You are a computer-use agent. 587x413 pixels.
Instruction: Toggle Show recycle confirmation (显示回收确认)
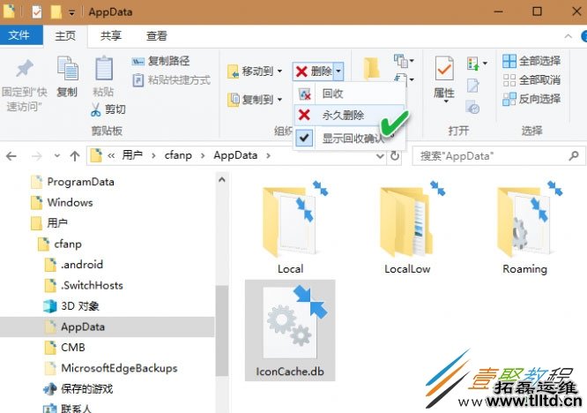click(x=349, y=138)
